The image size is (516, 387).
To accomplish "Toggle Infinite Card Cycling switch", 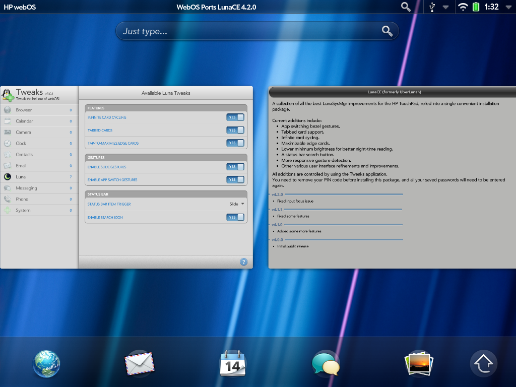I will pyautogui.click(x=235, y=117).
